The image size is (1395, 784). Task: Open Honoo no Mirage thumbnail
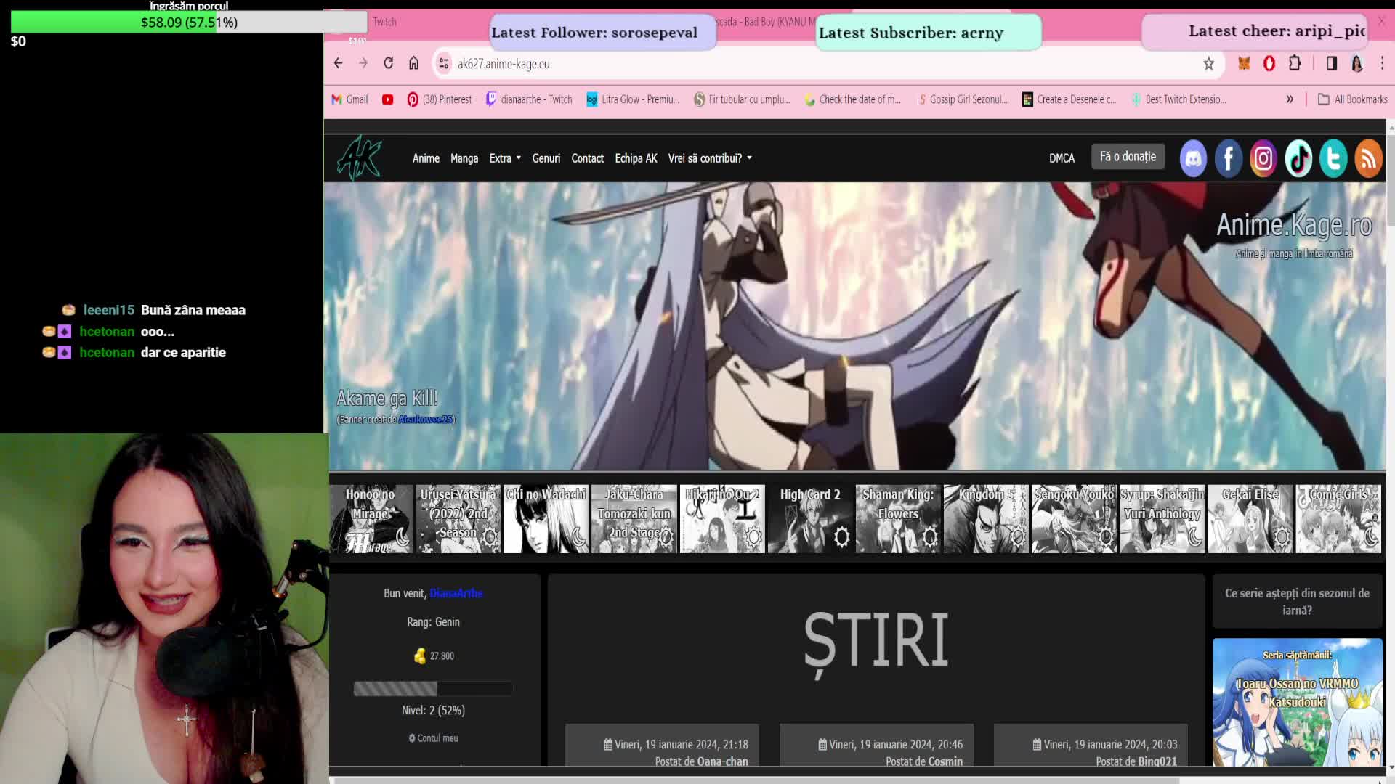click(x=371, y=519)
